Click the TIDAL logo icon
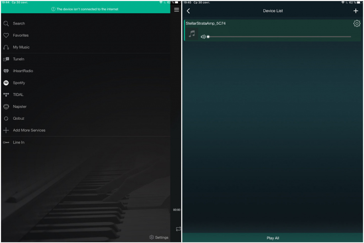 pyautogui.click(x=6, y=95)
